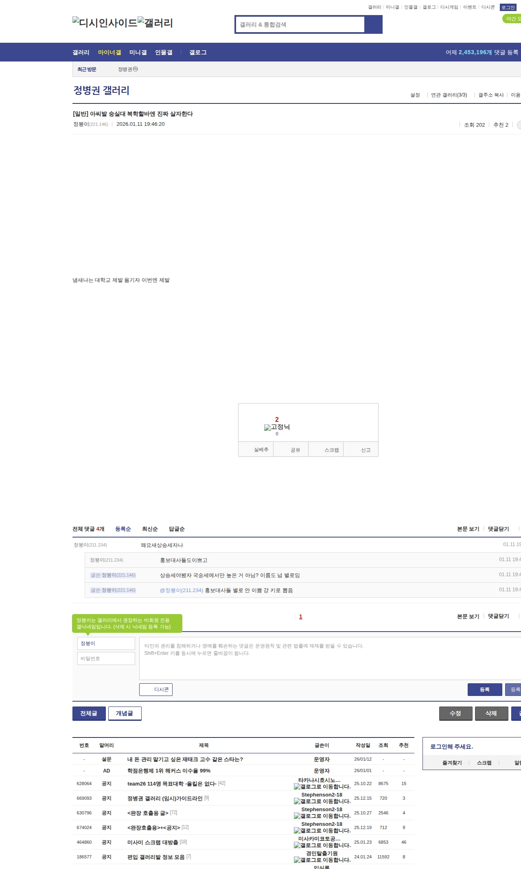The width and height of the screenshot is (521, 869).
Task: Open the 디시콘 picker in comment form
Action: click(x=156, y=689)
